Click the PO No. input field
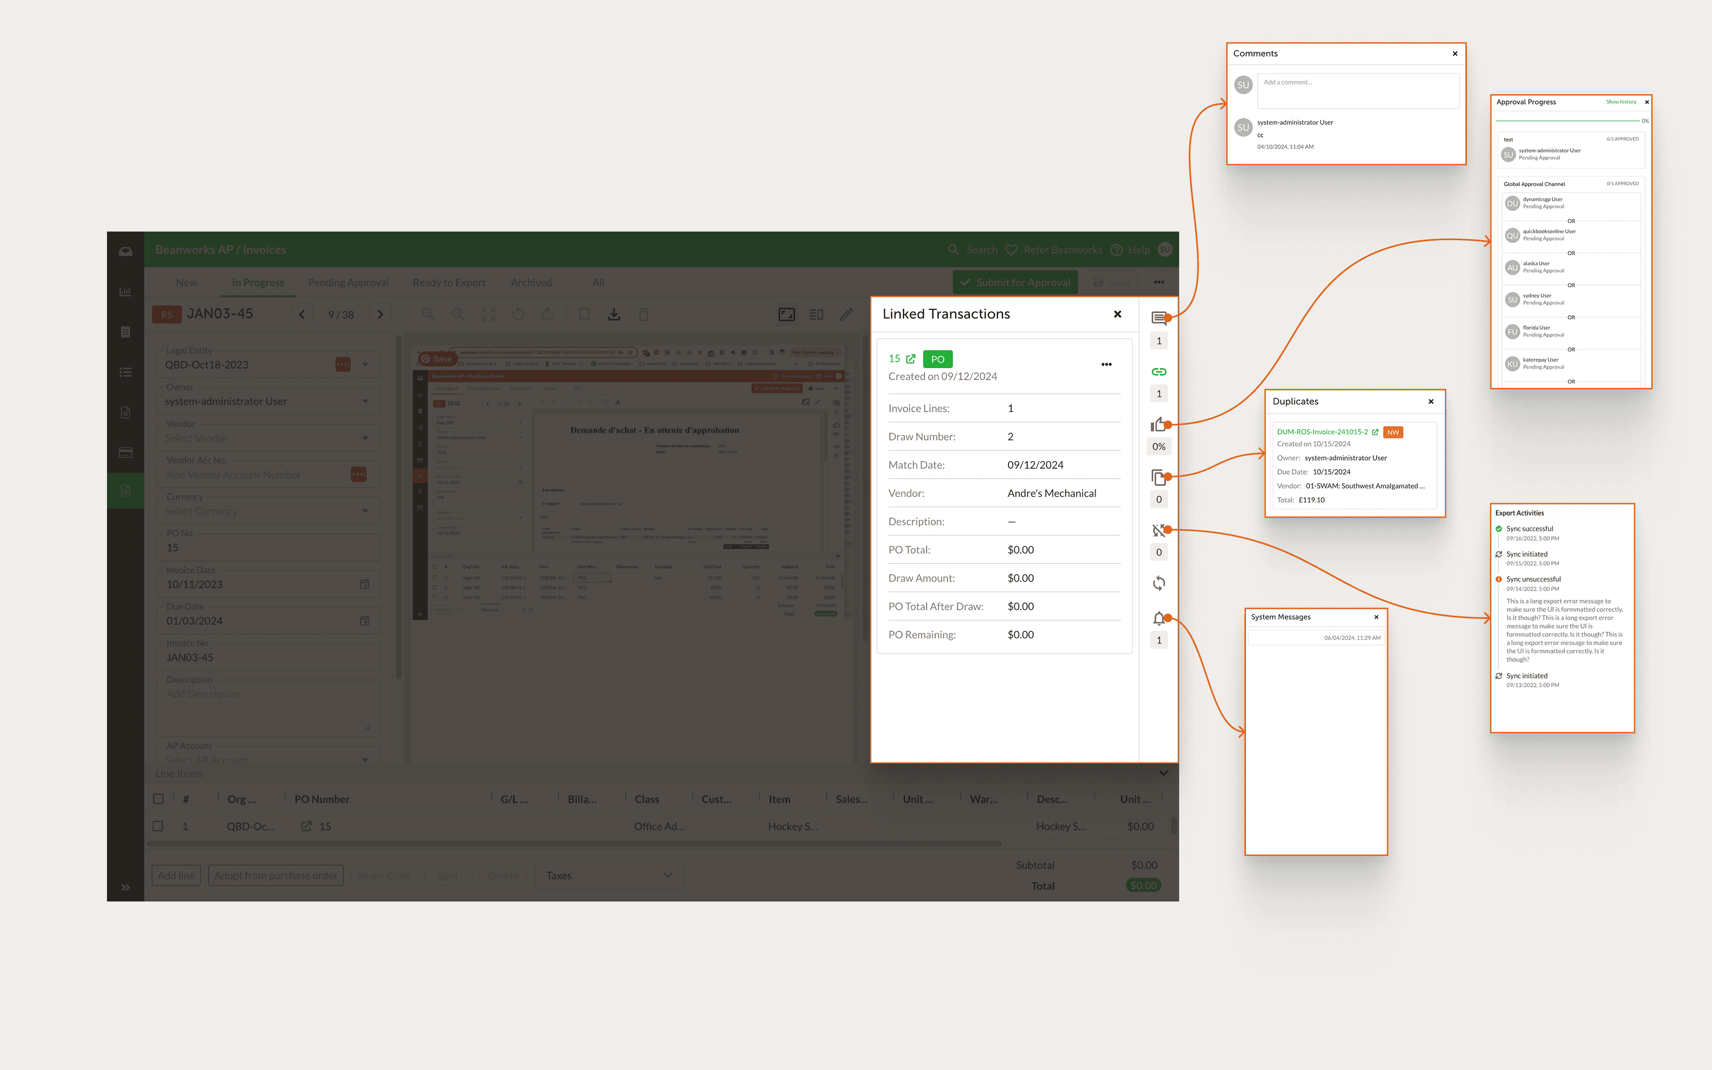Image resolution: width=1712 pixels, height=1070 pixels. coord(268,547)
